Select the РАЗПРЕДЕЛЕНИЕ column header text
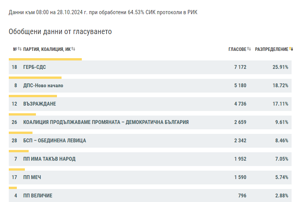300x202 pixels. coord(272,49)
